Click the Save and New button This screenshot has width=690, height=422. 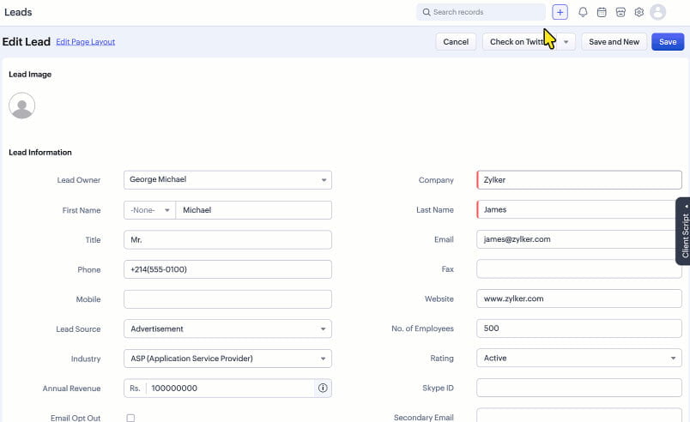point(614,42)
